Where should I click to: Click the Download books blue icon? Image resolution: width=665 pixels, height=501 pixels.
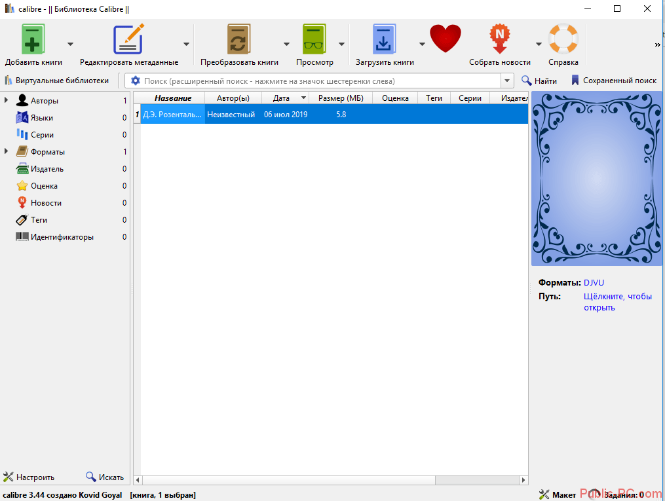pos(385,40)
